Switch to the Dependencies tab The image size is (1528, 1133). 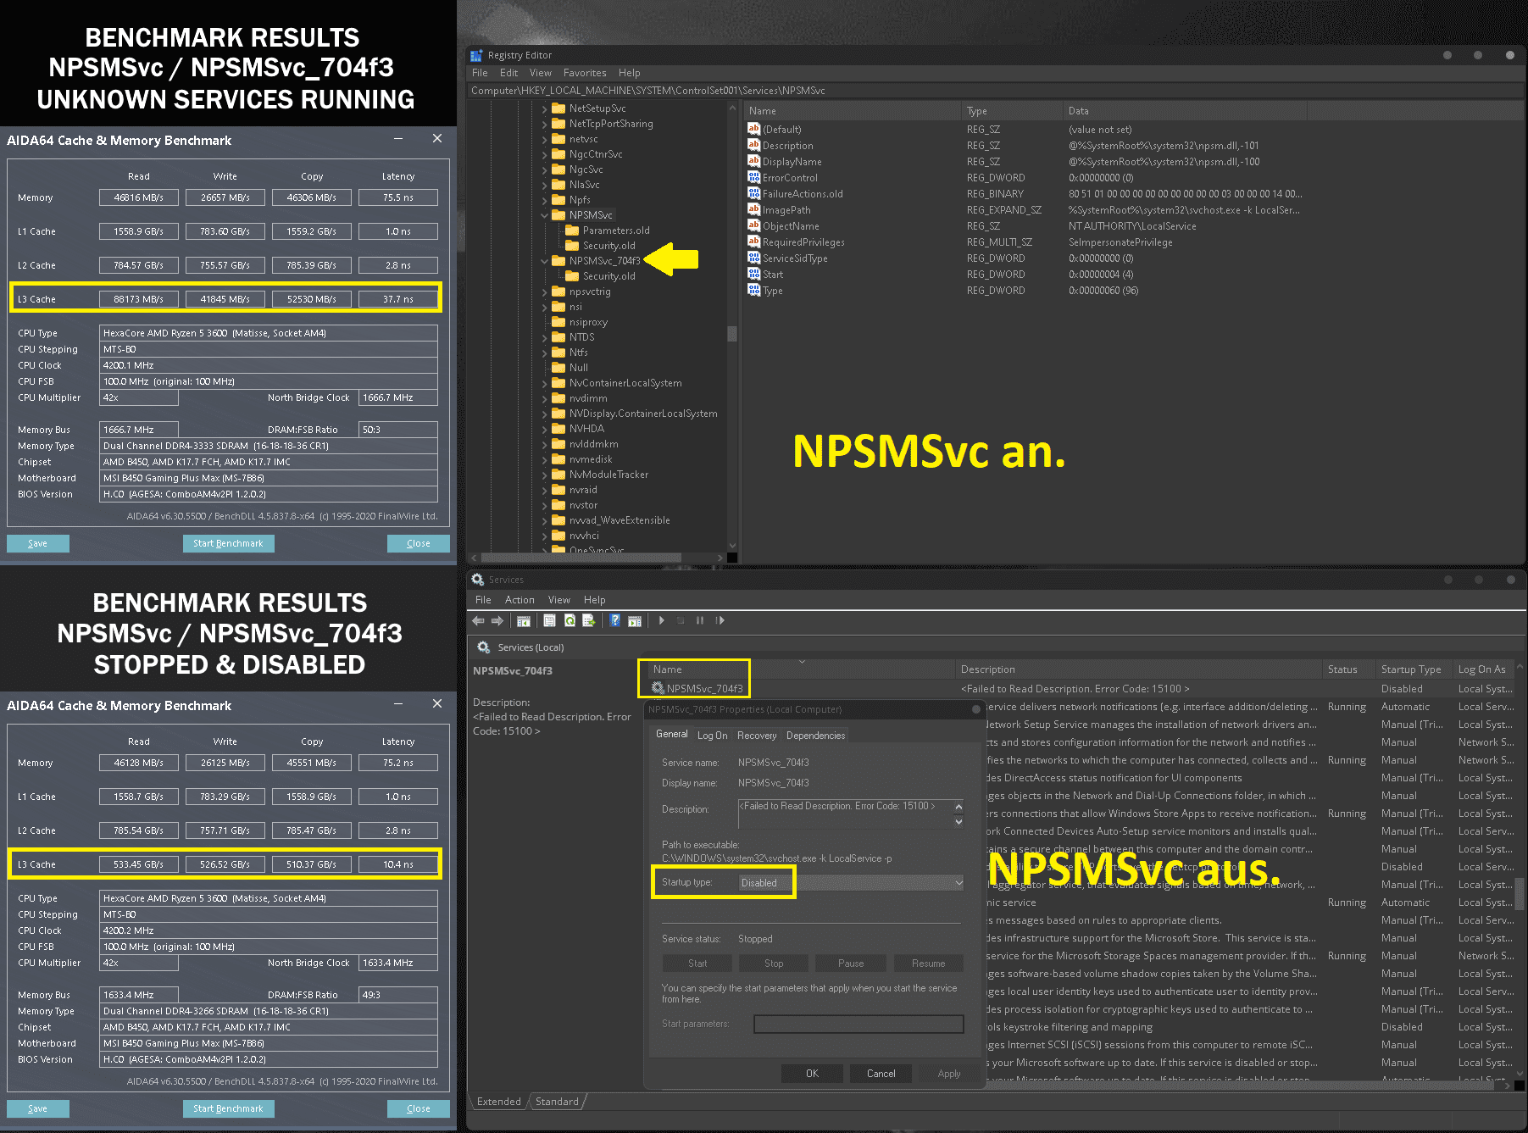pyautogui.click(x=815, y=736)
